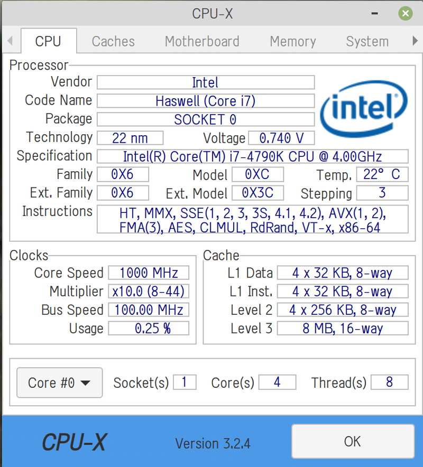Select the Code Name field Haswell
Screen dimensions: 423x467
click(x=206, y=101)
